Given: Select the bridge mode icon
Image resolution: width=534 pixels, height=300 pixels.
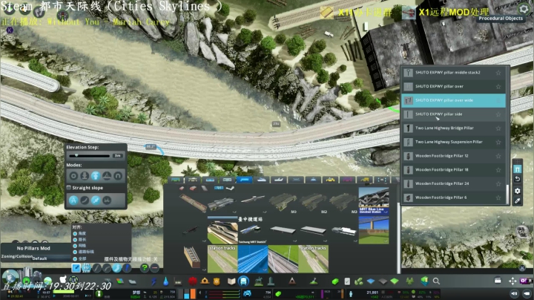Looking at the screenshot, I should pyautogui.click(x=107, y=176).
